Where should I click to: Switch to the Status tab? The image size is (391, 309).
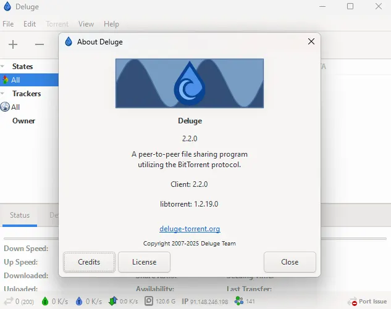click(x=19, y=215)
